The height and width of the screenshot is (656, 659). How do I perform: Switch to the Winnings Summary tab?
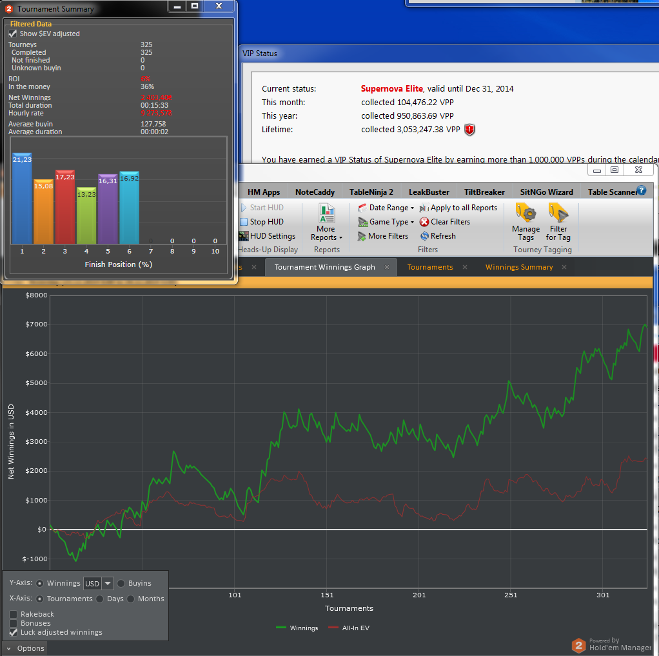click(x=518, y=267)
